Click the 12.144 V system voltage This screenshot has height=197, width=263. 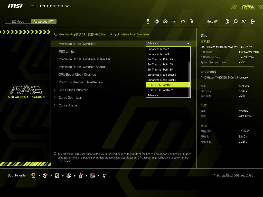pyautogui.click(x=244, y=132)
